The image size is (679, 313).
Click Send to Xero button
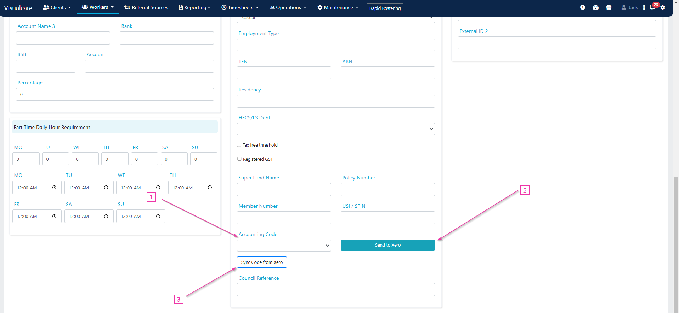388,245
